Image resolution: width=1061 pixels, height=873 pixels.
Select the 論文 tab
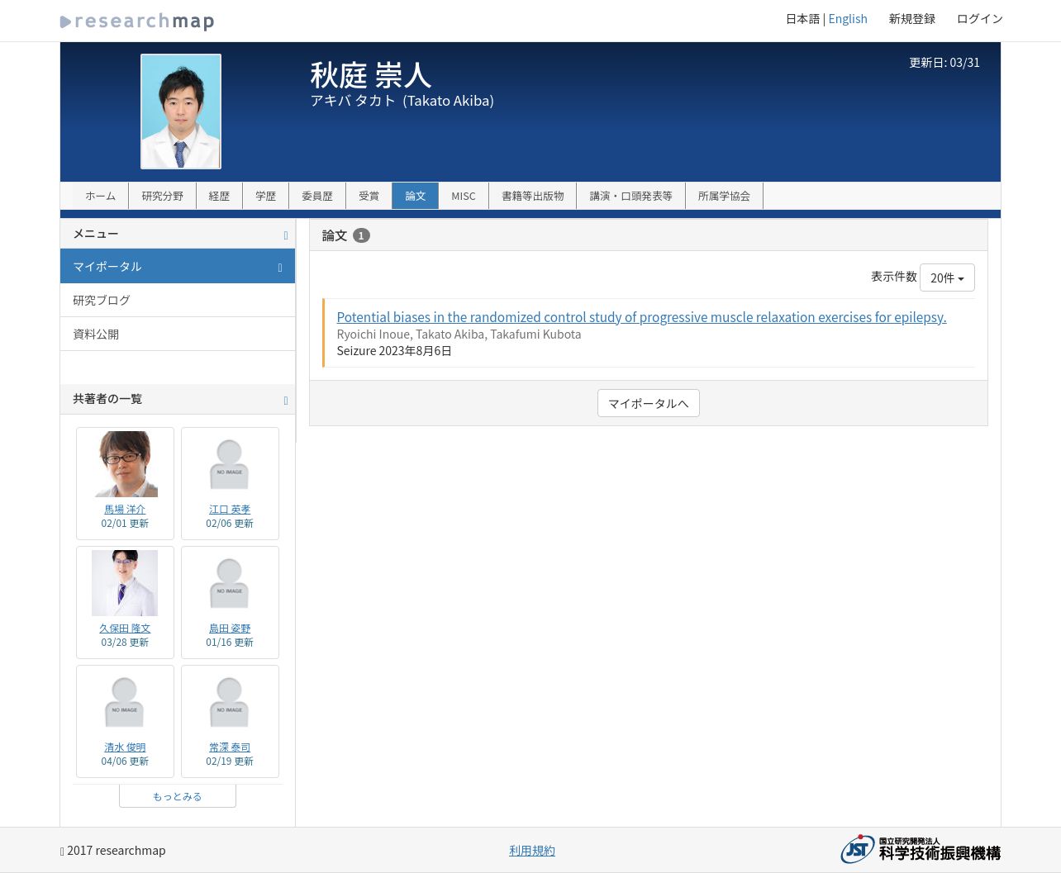pos(415,196)
